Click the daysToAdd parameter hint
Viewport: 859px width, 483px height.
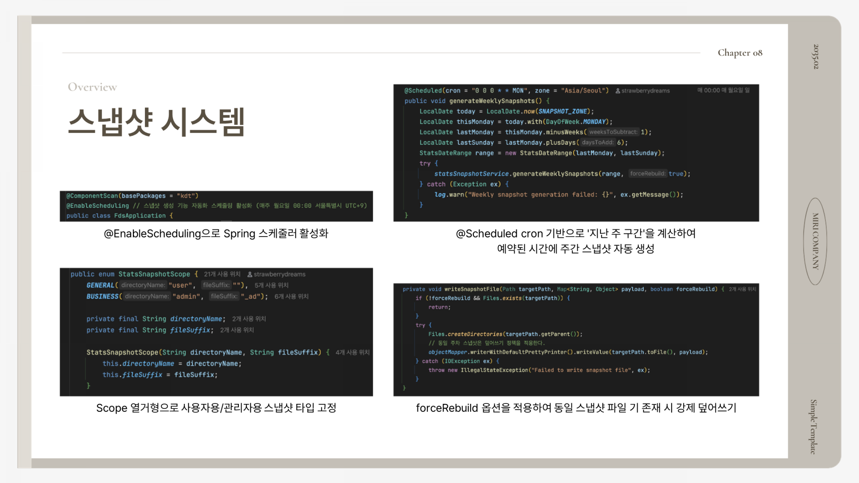click(598, 142)
